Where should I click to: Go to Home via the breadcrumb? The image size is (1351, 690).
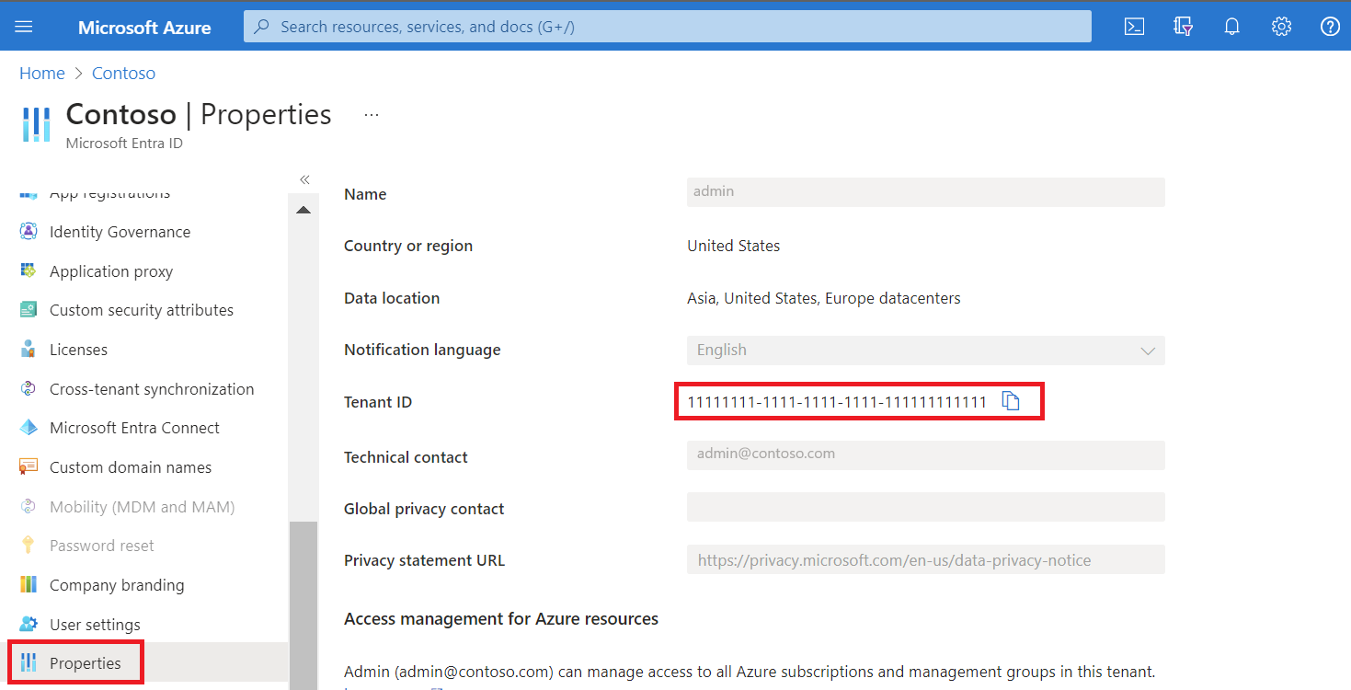tap(42, 74)
